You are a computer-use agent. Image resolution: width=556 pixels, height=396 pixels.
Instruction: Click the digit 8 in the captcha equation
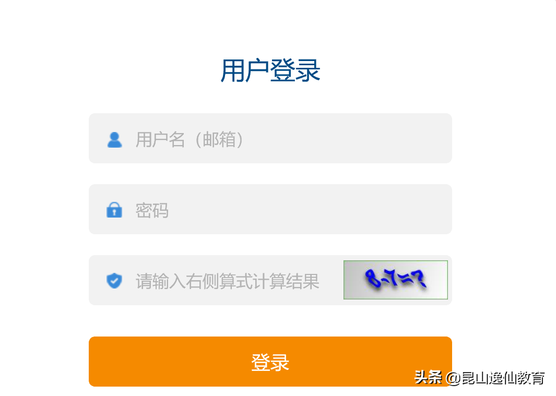coord(372,278)
